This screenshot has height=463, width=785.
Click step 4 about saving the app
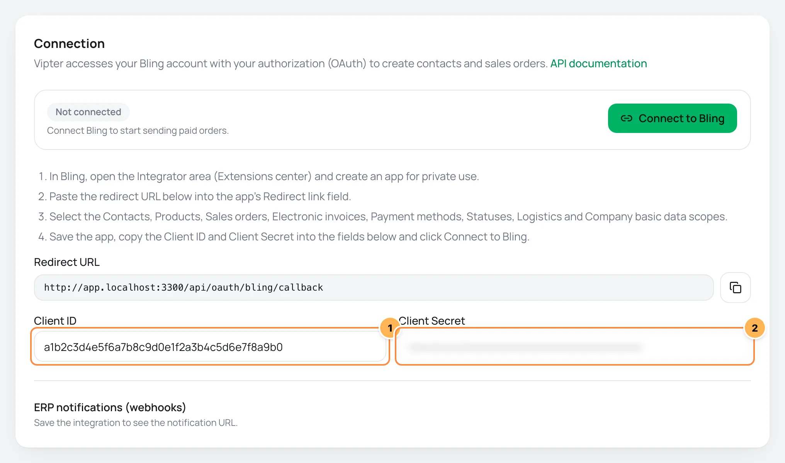[x=284, y=237]
